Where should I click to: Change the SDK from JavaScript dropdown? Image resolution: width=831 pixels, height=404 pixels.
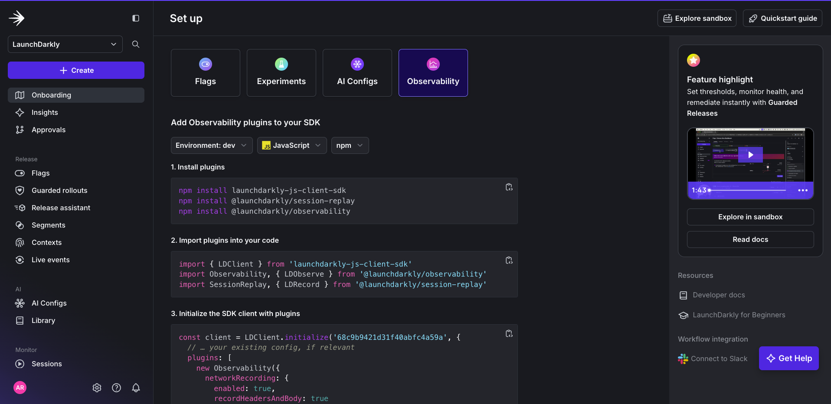coord(291,145)
